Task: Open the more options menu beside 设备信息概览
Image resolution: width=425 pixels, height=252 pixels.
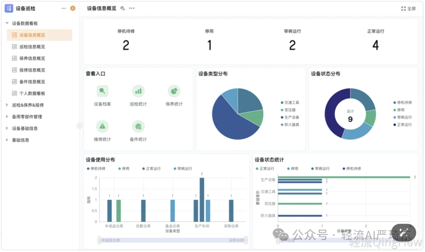Action: click(132, 8)
